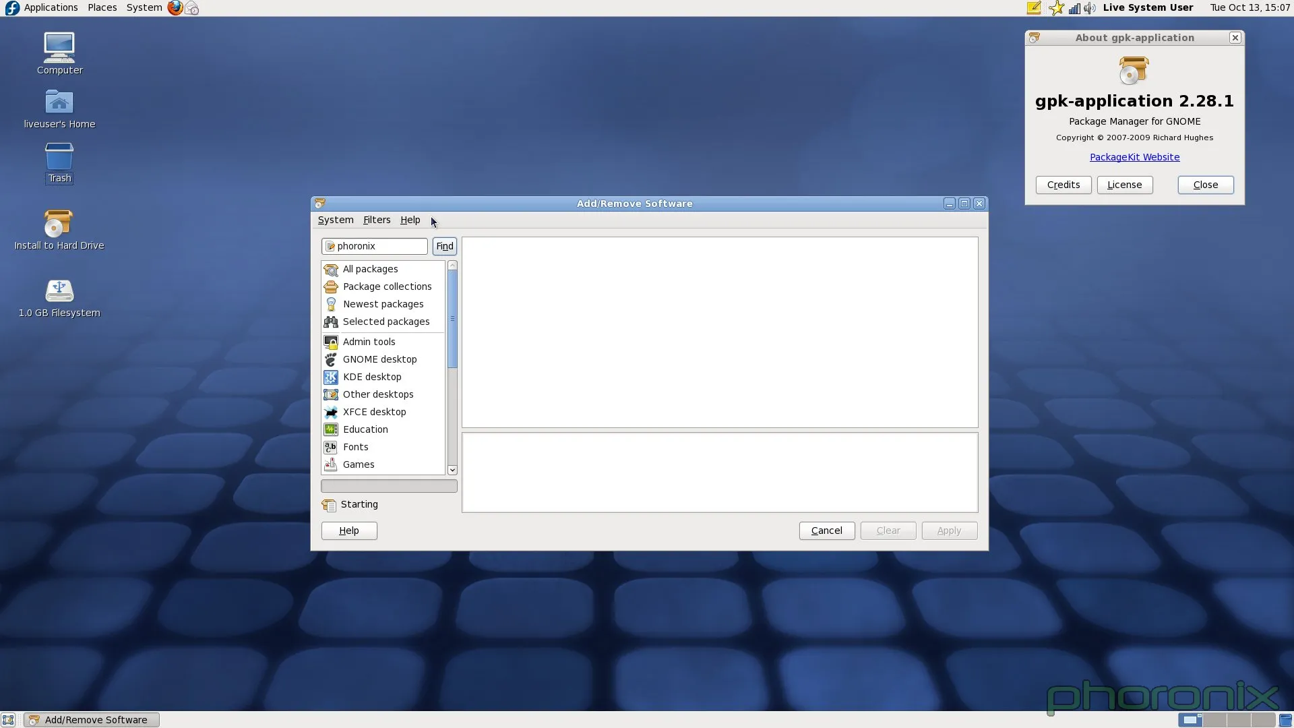This screenshot has height=728, width=1294.
Task: Click the KDE desktop gear icon
Action: pyautogui.click(x=331, y=377)
